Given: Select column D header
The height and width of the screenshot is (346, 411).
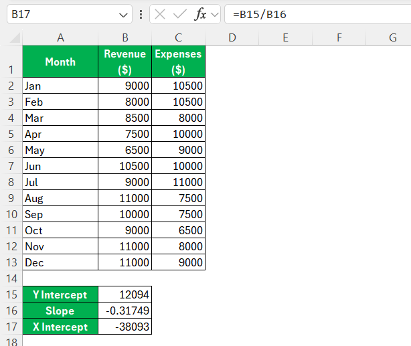Looking at the screenshot, I should (x=232, y=37).
